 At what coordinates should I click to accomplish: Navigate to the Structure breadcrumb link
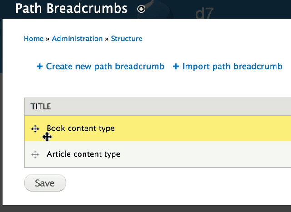[126, 39]
